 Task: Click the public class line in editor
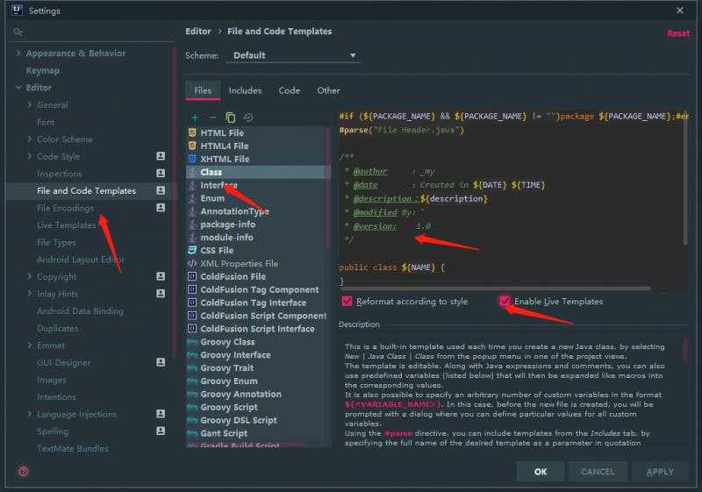391,267
